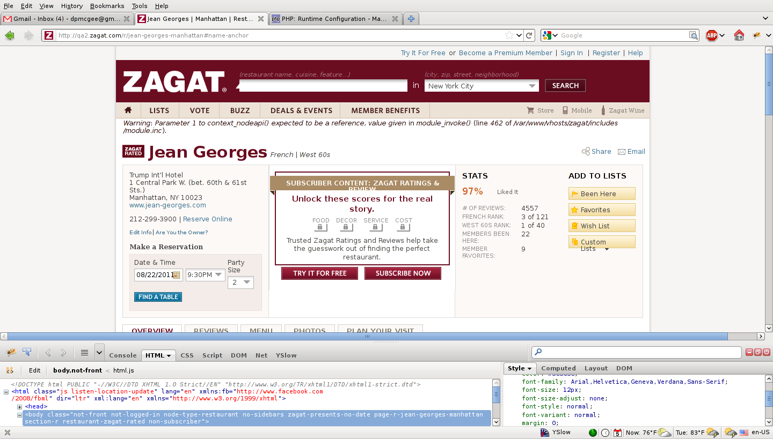This screenshot has height=439, width=773.
Task: Open the Reserve Online link
Action: click(208, 219)
